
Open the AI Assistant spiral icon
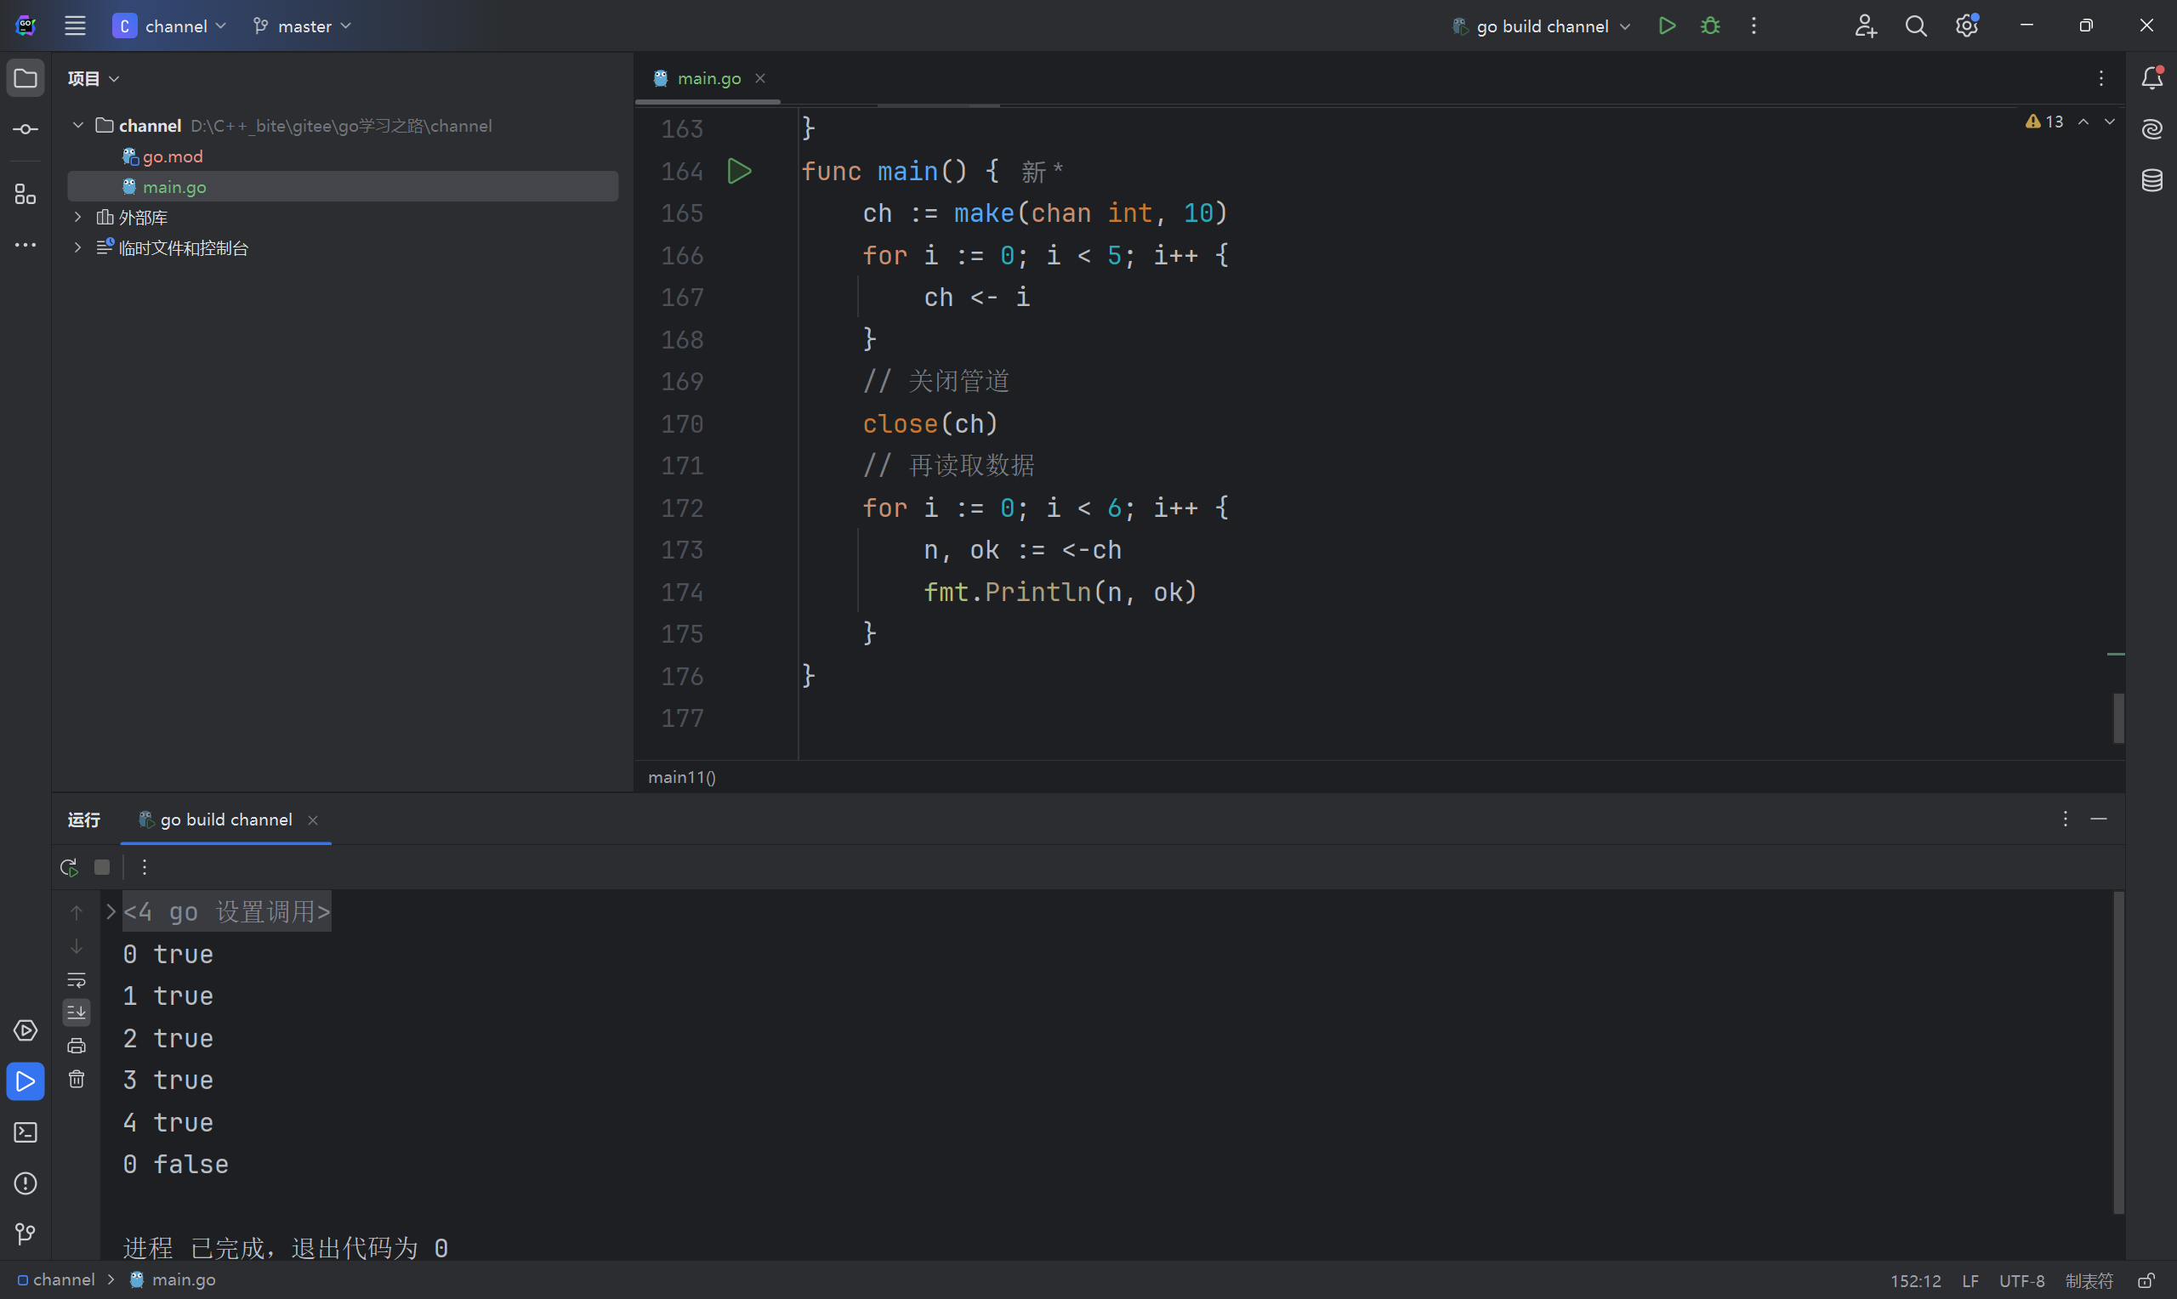click(x=2151, y=129)
